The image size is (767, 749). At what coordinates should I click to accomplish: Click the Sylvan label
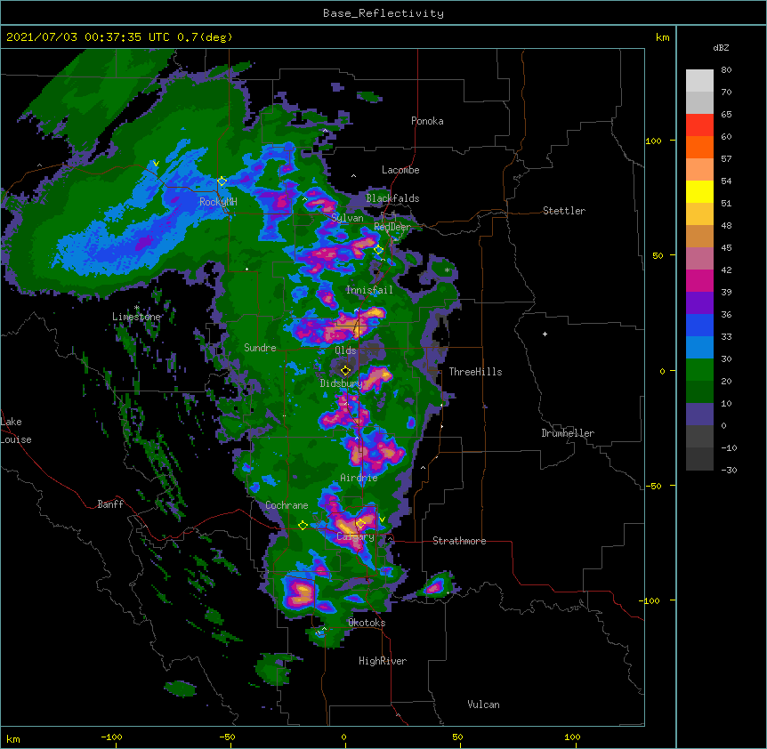(x=347, y=218)
